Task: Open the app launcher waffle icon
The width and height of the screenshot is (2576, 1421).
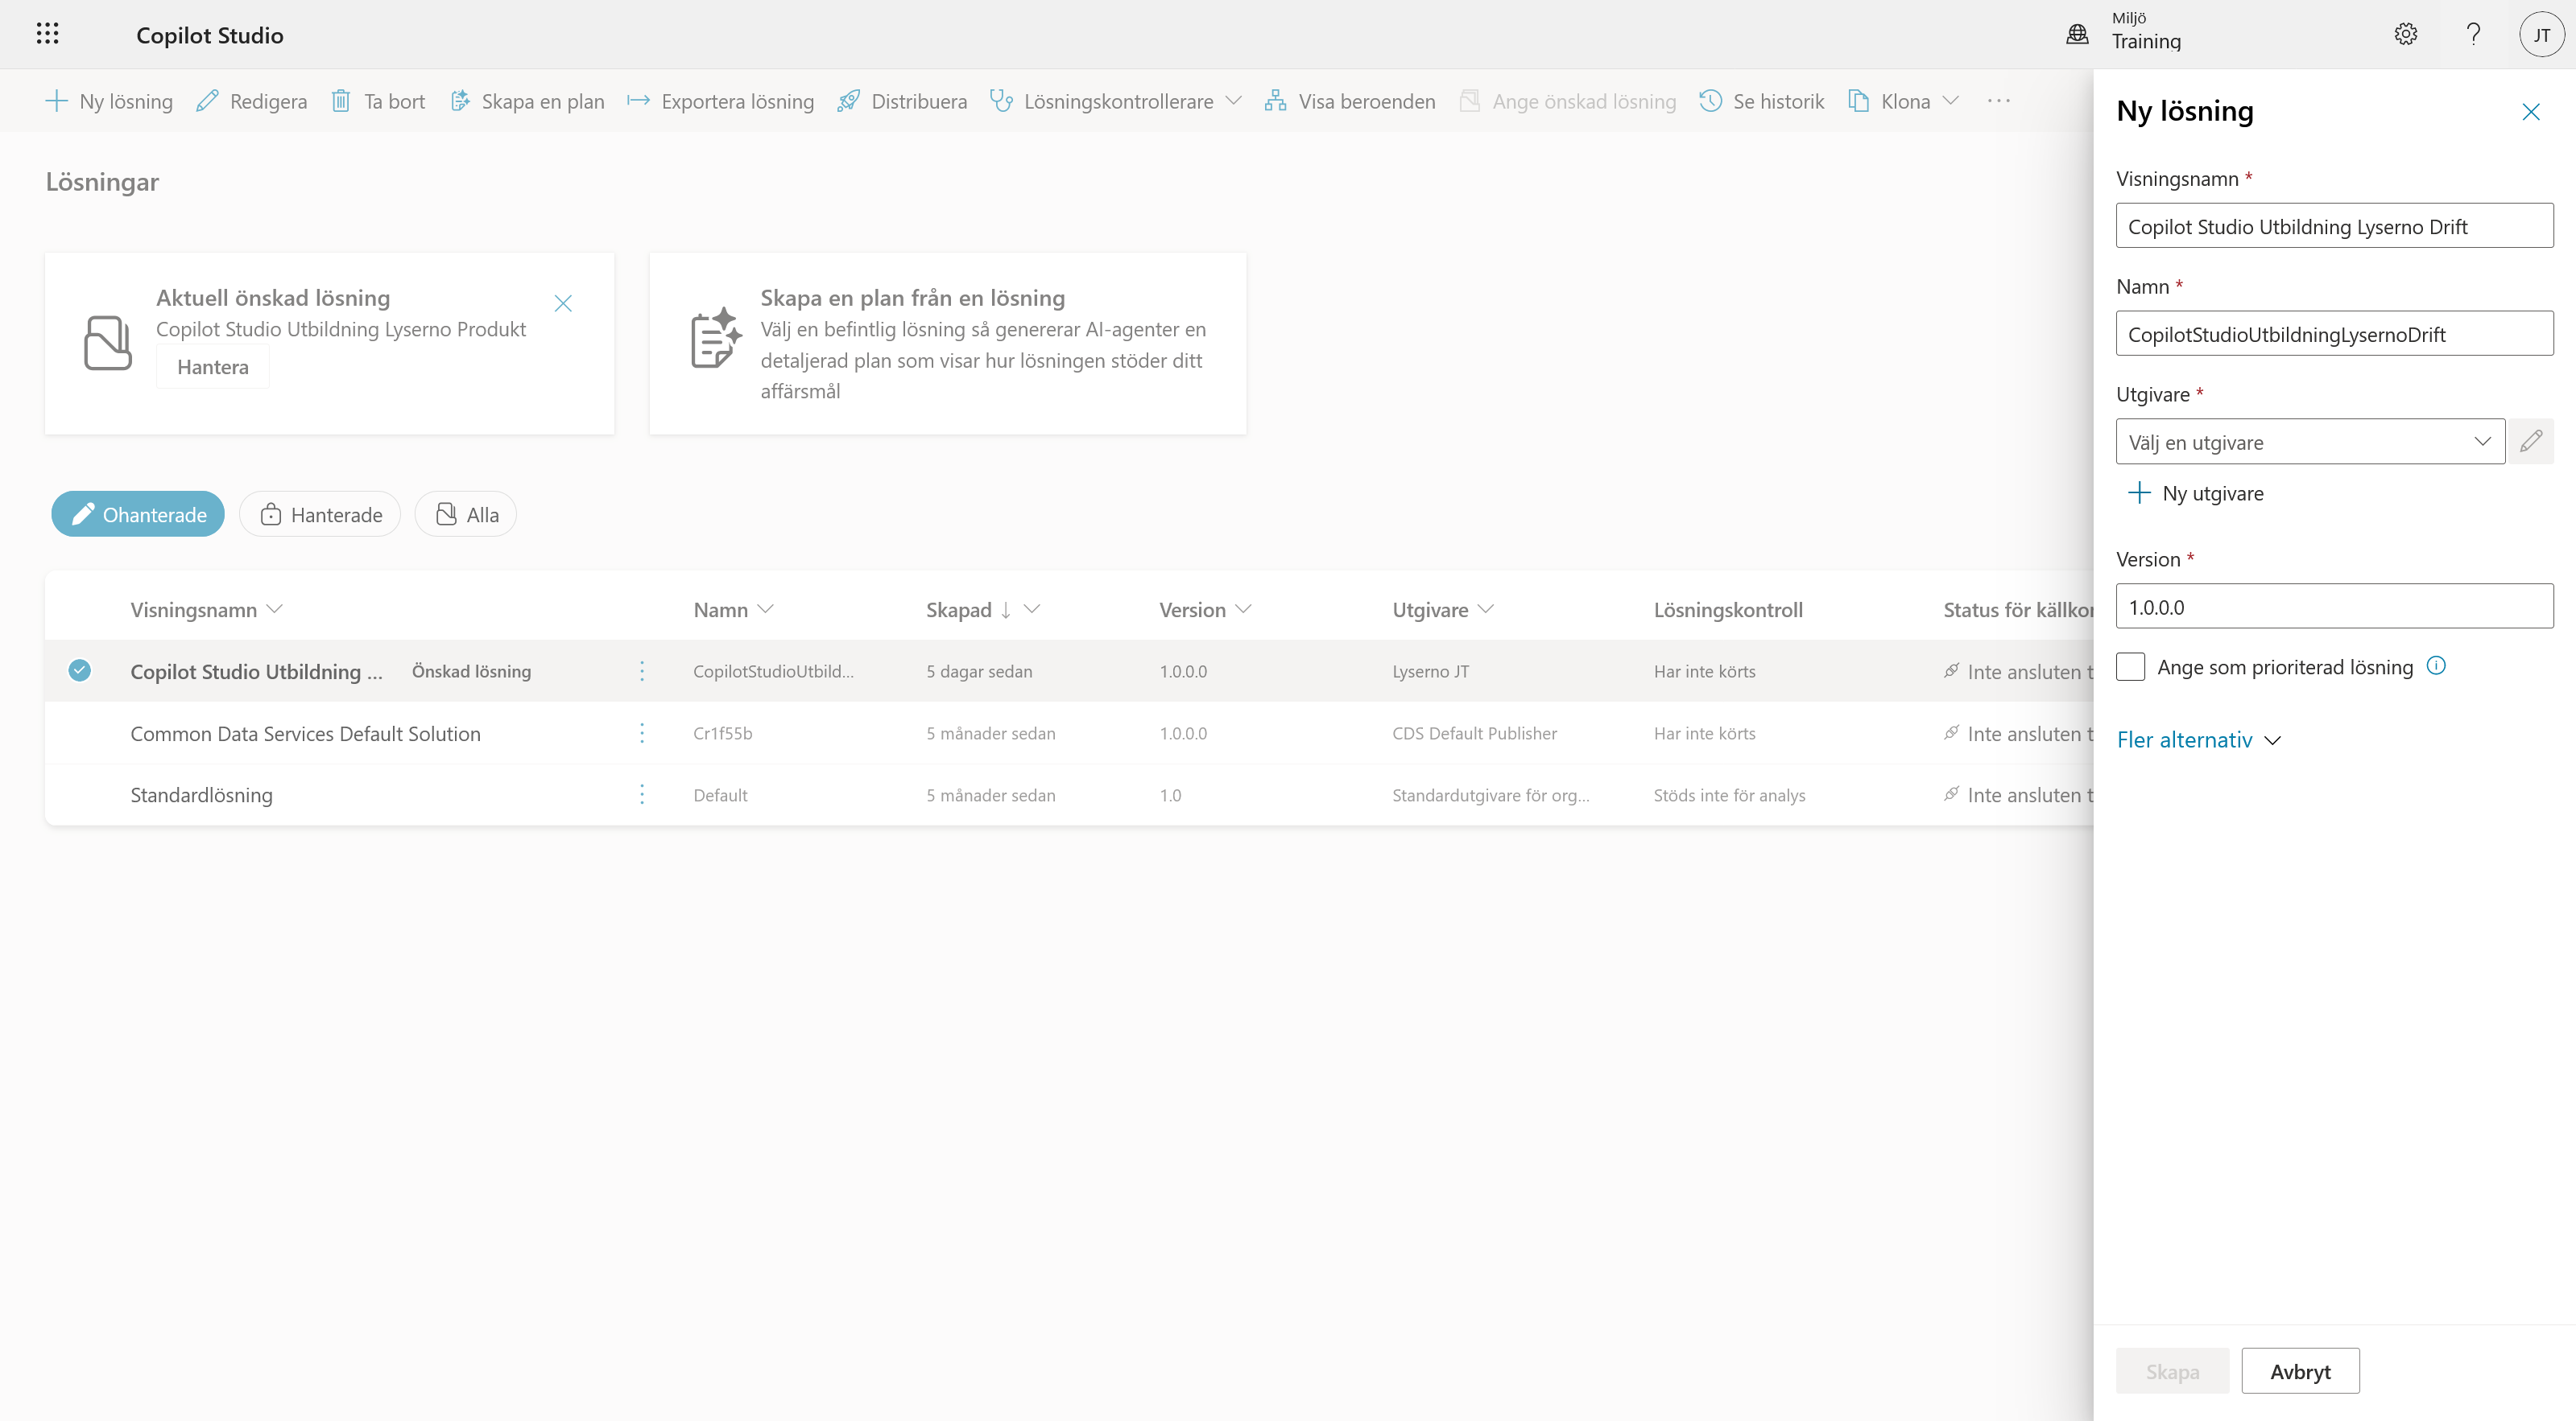Action: [47, 34]
